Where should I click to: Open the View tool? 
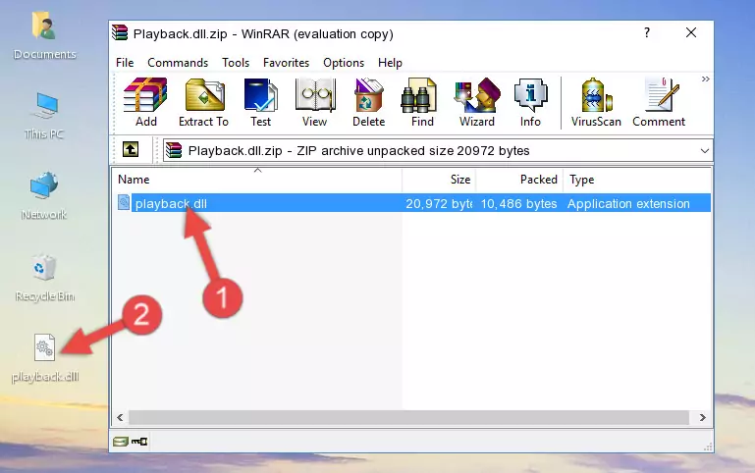click(315, 102)
